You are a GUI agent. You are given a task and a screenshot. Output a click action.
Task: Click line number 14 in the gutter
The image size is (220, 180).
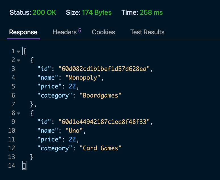tap(12, 166)
